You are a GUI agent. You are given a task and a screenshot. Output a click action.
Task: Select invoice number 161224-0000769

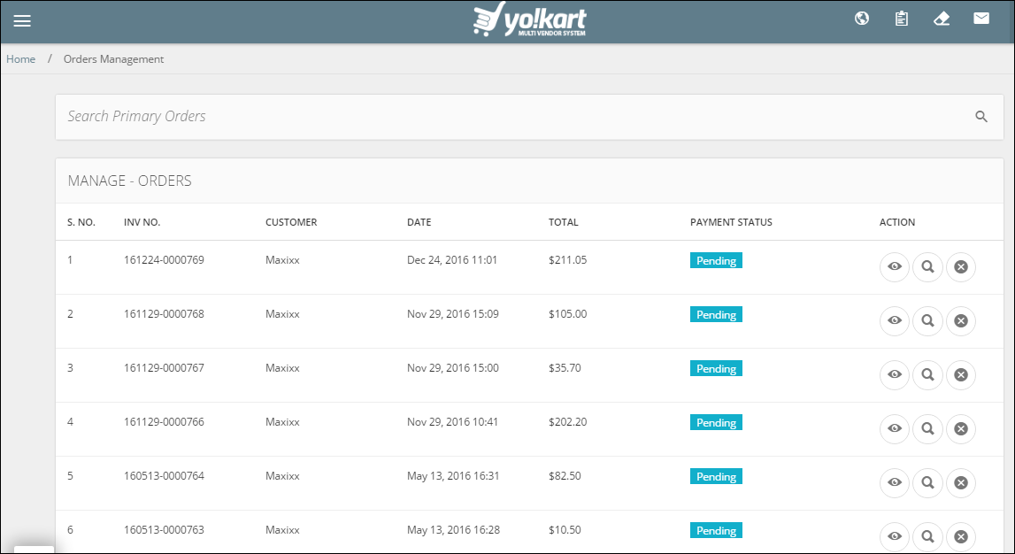[x=164, y=260]
